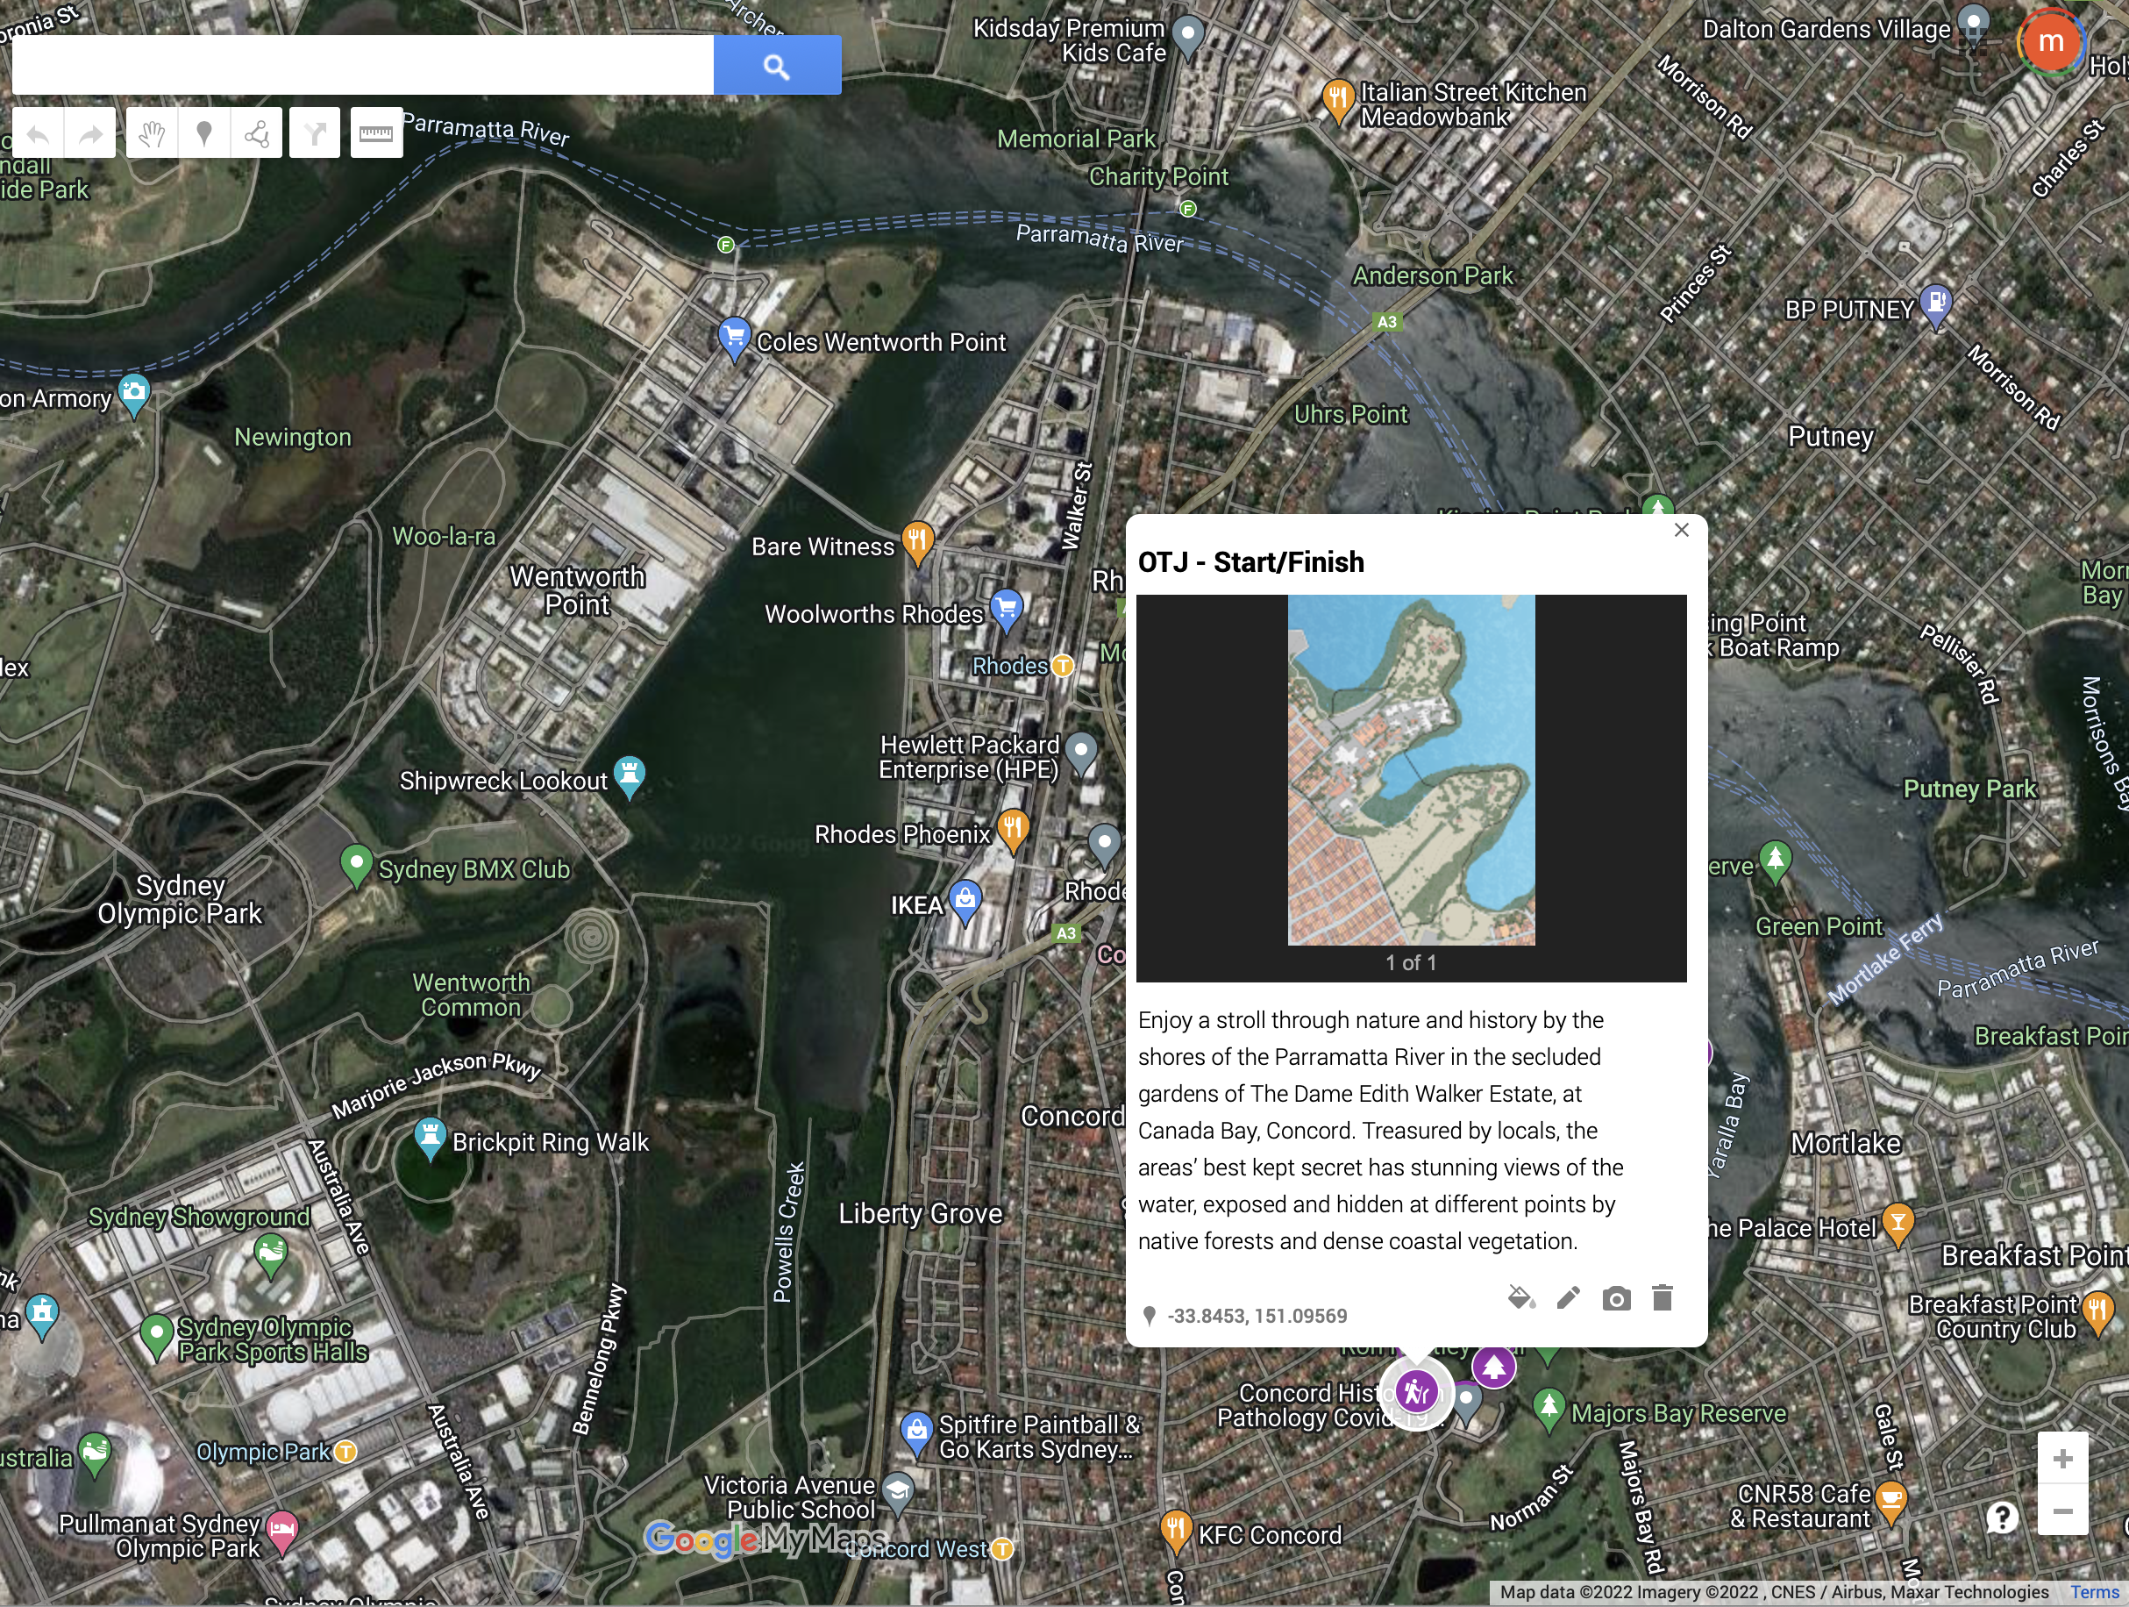The height and width of the screenshot is (1607, 2129).
Task: Click the Putney suburb label
Action: coord(1831,436)
